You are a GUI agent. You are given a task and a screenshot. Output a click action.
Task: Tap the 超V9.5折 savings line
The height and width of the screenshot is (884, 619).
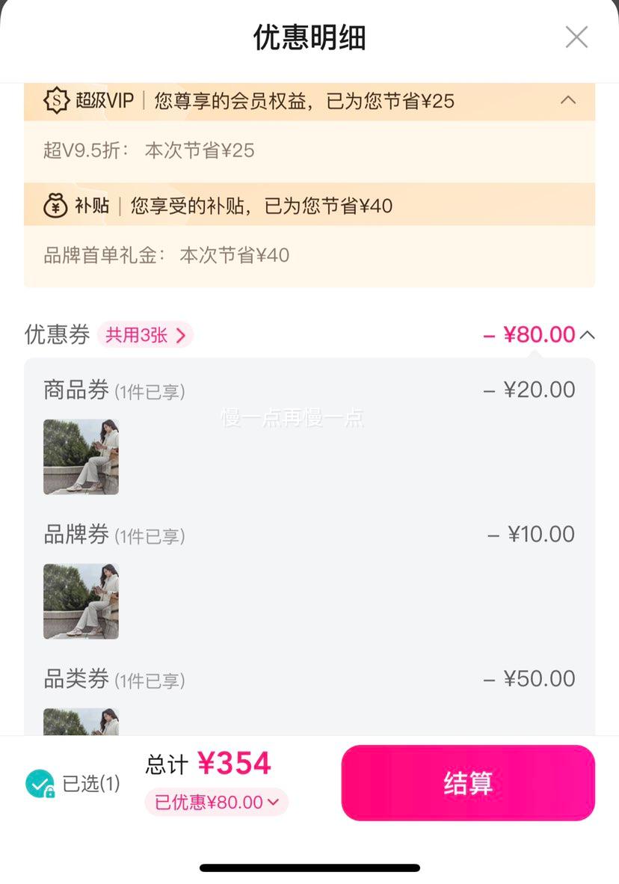(149, 150)
